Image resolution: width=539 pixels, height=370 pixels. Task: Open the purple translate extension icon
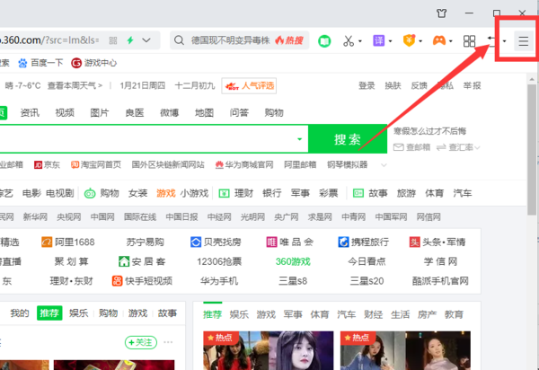click(381, 40)
